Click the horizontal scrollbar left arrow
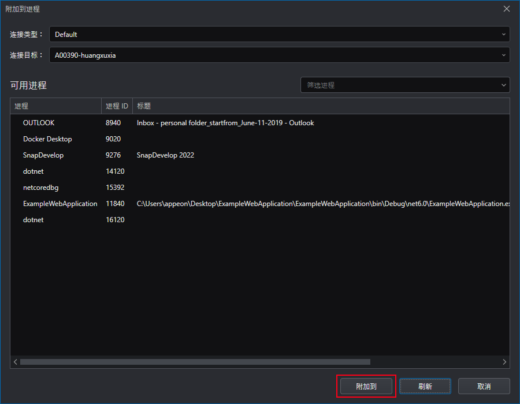The height and width of the screenshot is (404, 520). pos(15,362)
